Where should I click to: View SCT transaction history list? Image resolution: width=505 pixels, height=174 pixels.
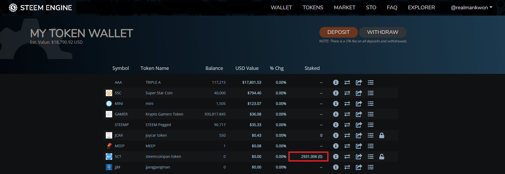click(x=371, y=157)
